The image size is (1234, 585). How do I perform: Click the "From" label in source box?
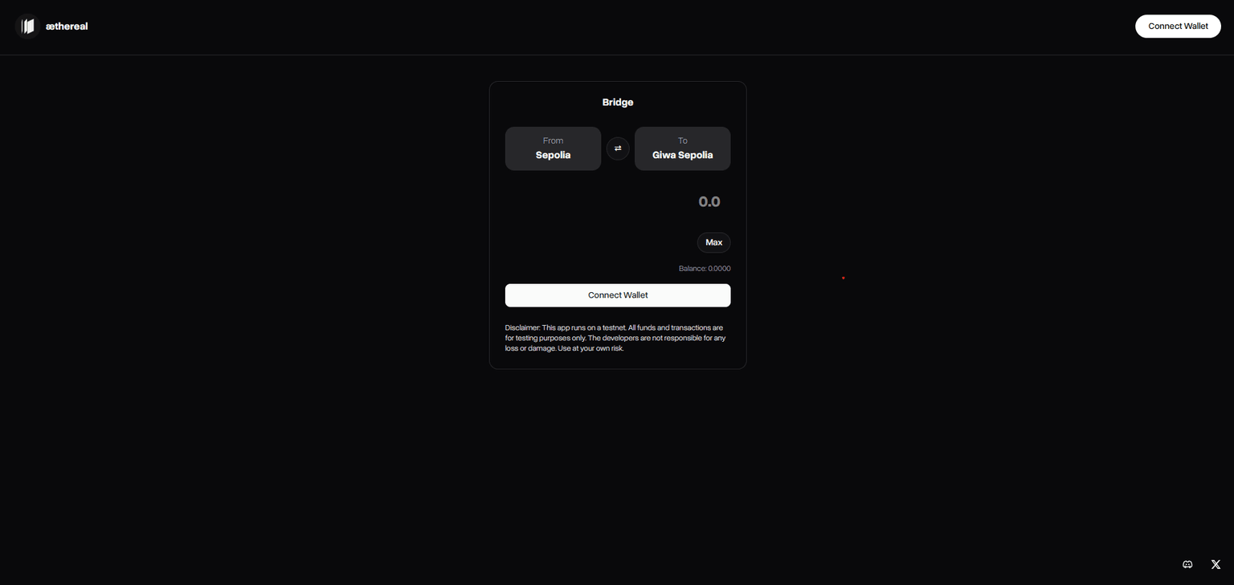pos(553,140)
